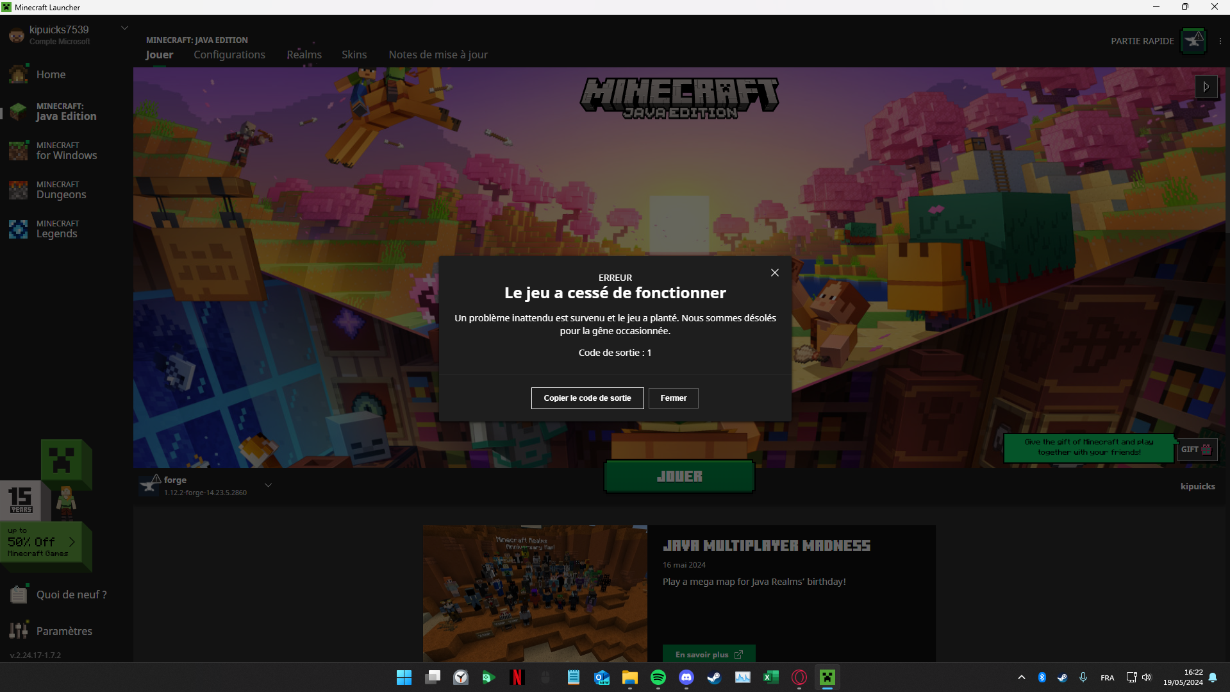Click the launcher version v.2.24.17-1.7.2 text
The width and height of the screenshot is (1230, 692).
pos(36,655)
